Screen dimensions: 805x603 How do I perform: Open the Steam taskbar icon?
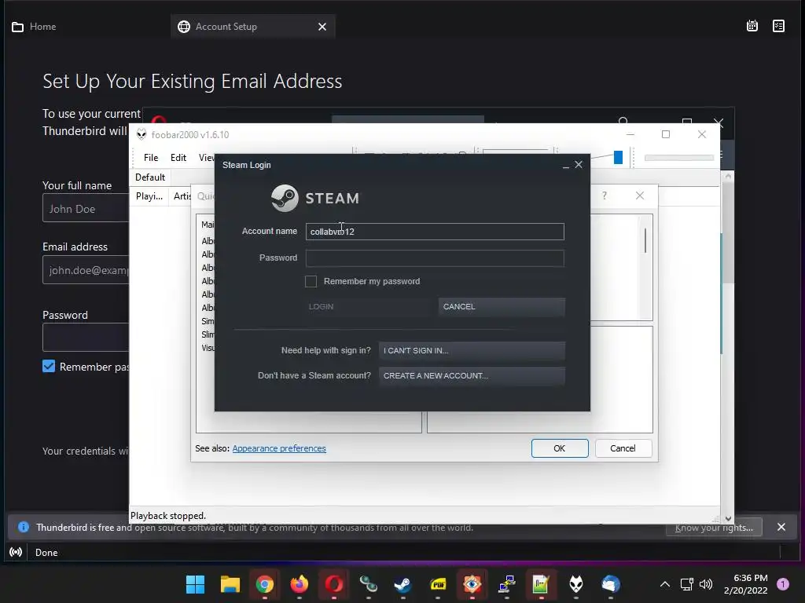[403, 584]
